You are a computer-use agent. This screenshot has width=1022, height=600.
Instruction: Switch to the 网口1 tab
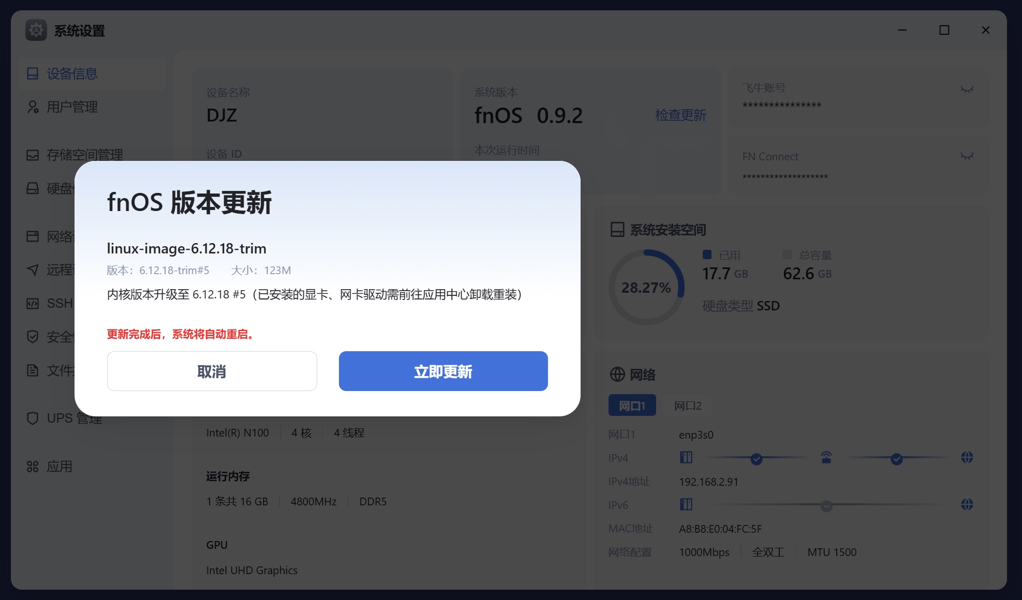tap(632, 406)
